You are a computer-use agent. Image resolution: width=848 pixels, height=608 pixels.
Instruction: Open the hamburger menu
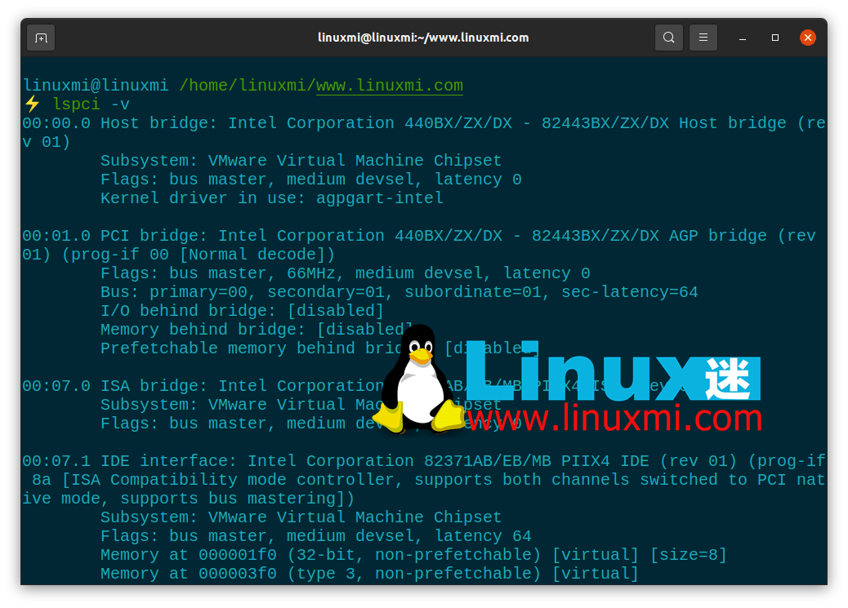pyautogui.click(x=703, y=38)
